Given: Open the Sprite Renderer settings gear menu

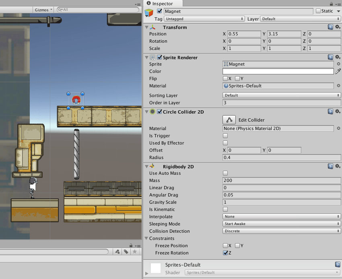Looking at the screenshot, I should (x=338, y=58).
